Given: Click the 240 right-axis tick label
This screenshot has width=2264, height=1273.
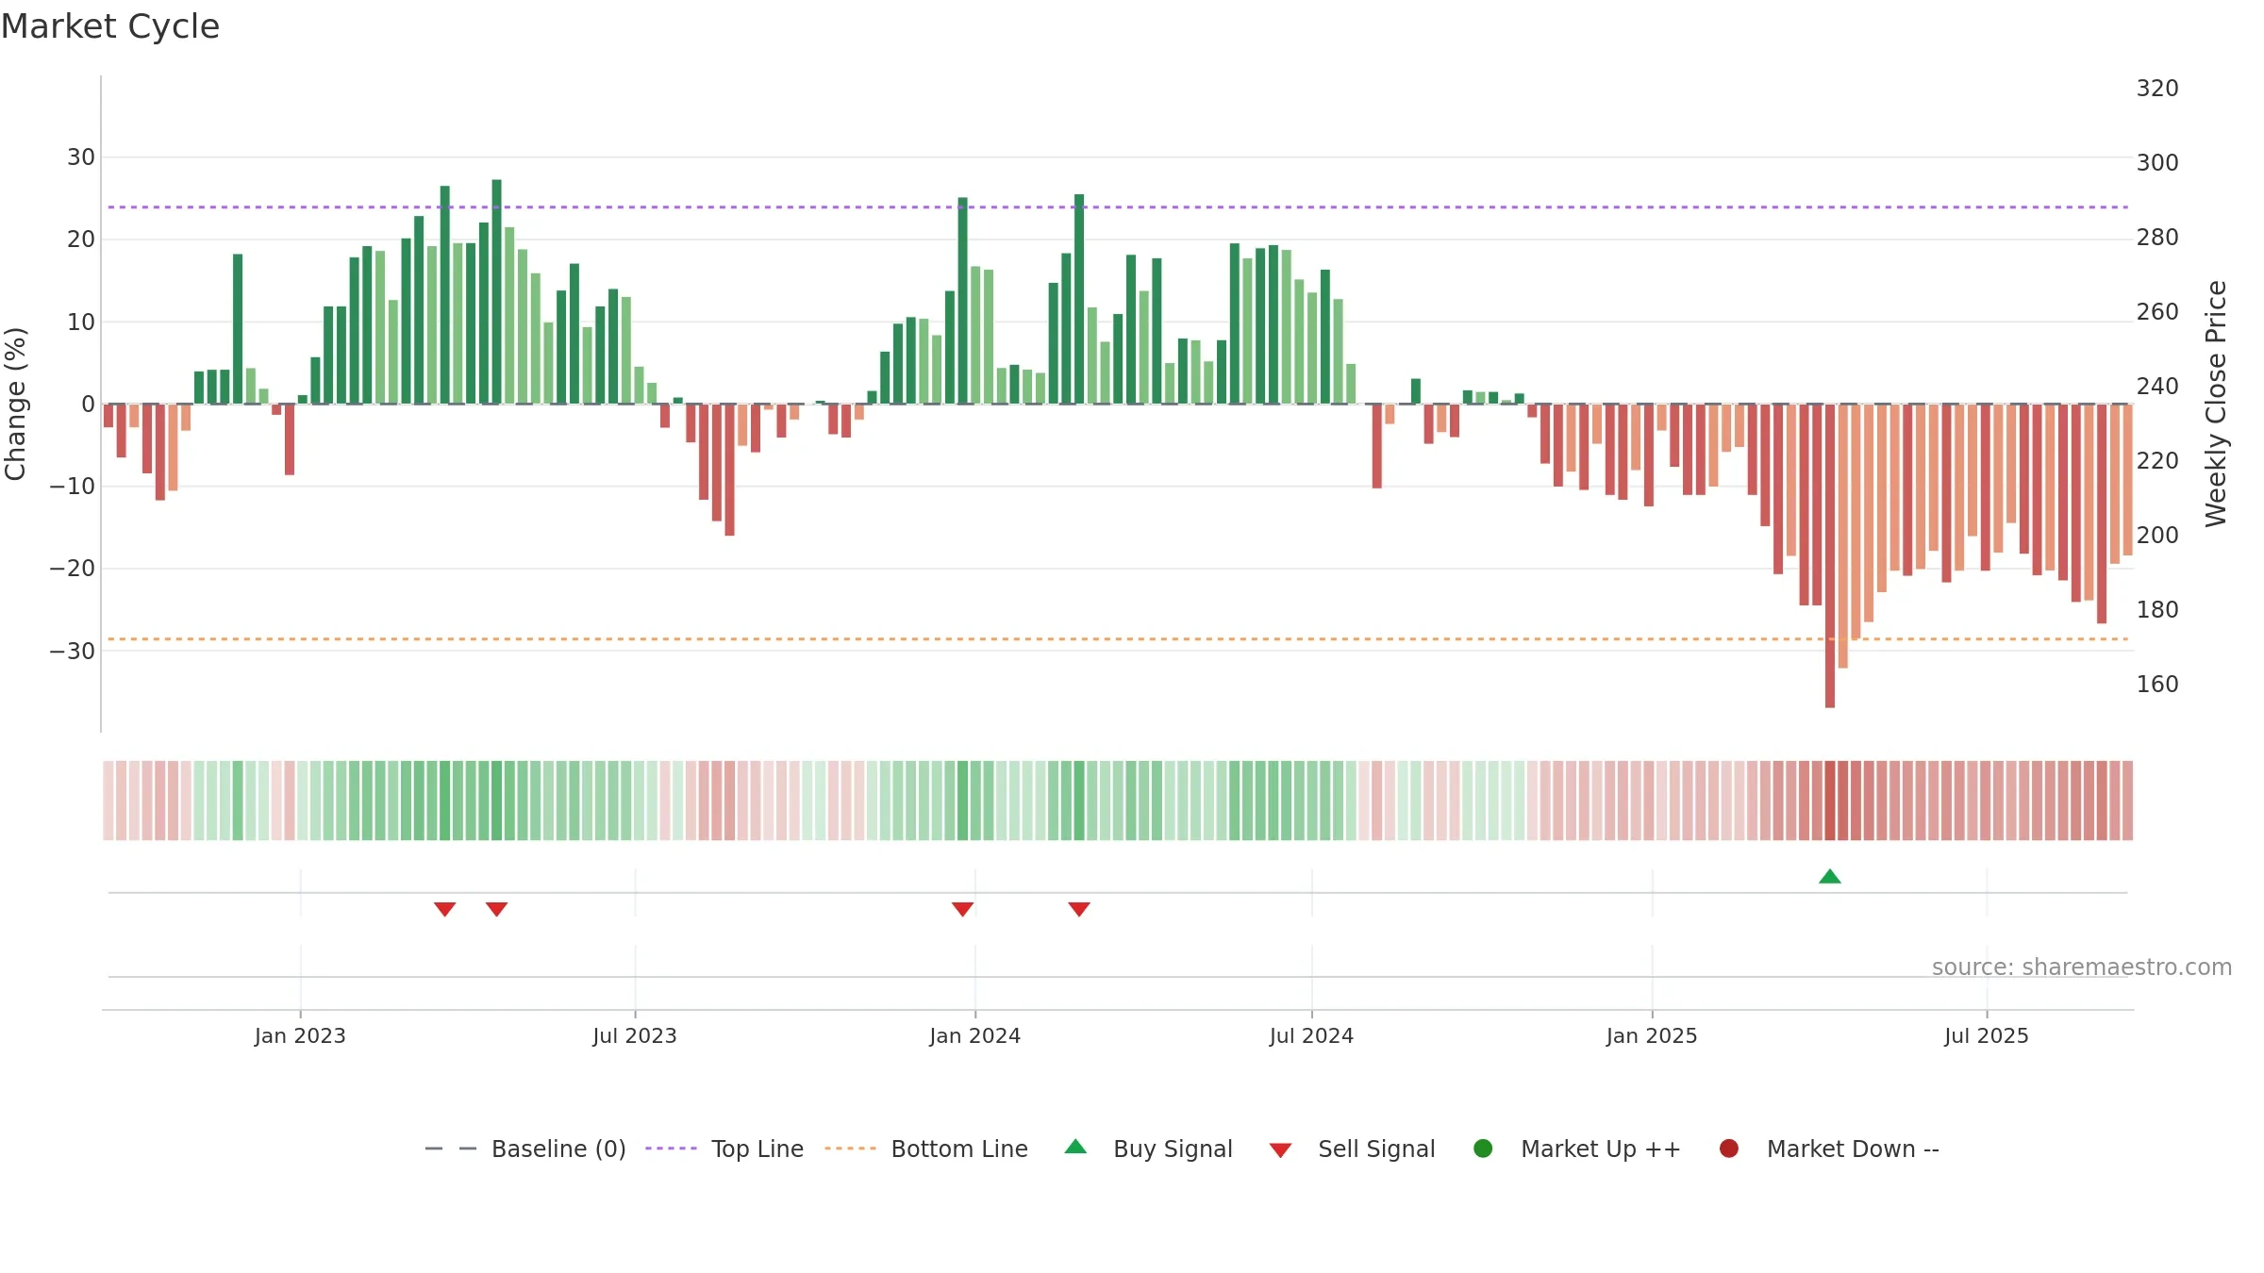Looking at the screenshot, I should tap(2157, 387).
